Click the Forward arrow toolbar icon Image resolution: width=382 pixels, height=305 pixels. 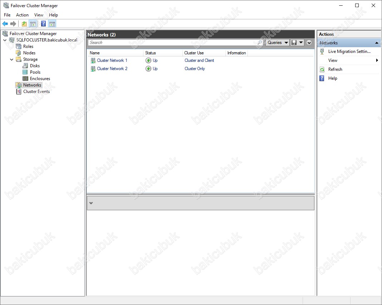[13, 24]
